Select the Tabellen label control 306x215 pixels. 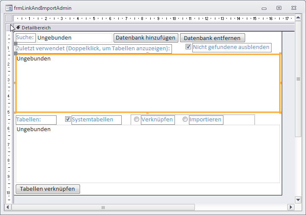pos(36,120)
